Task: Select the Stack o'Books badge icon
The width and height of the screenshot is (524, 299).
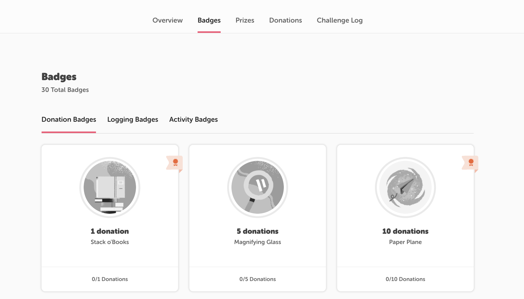Action: (x=110, y=188)
